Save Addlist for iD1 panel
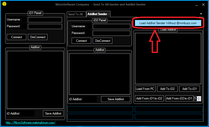Viewport: 209px width, 127px height. coord(53,113)
